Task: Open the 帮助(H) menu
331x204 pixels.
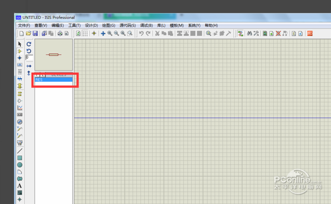Action: (x=211, y=26)
